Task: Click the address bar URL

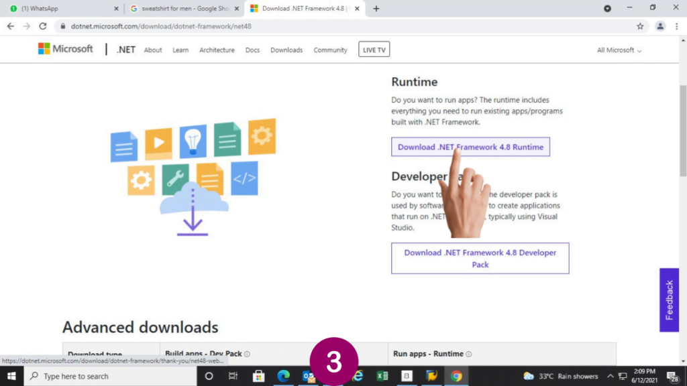Action: (x=161, y=26)
